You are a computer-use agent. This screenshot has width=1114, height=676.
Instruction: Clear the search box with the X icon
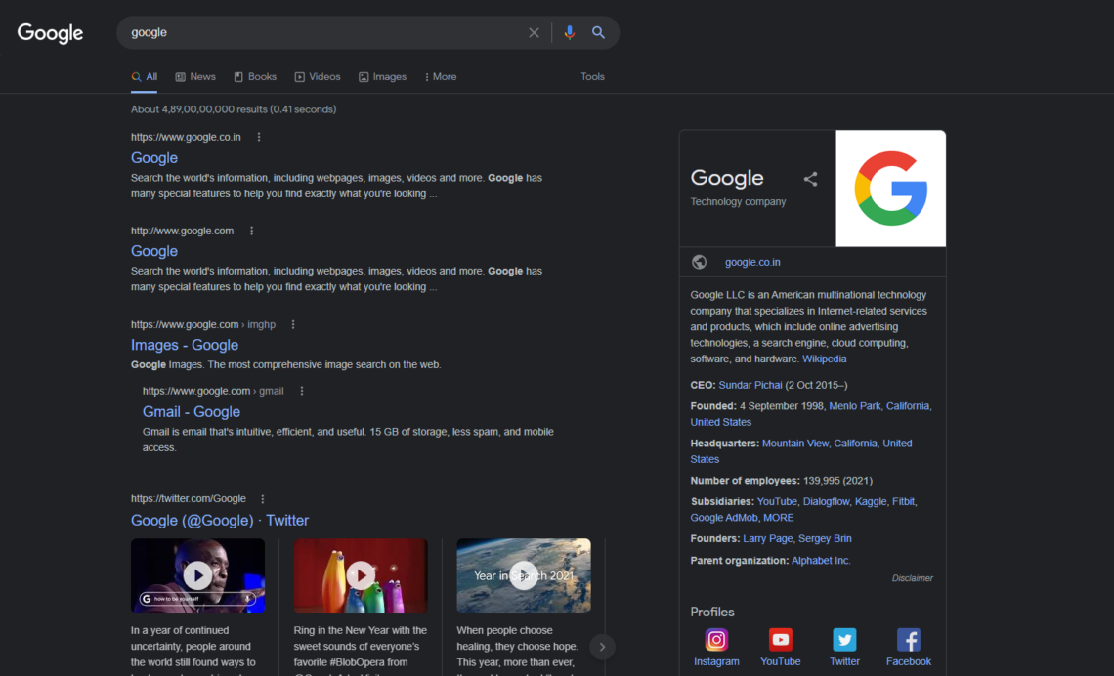point(534,32)
